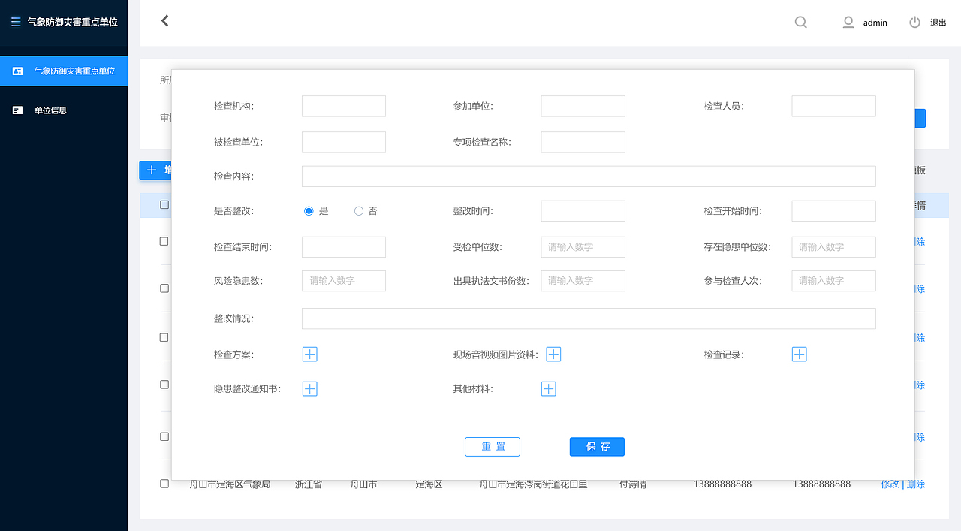Viewport: 961px width, 531px height.
Task: Add attachment using 其他材料 plus icon
Action: point(548,388)
